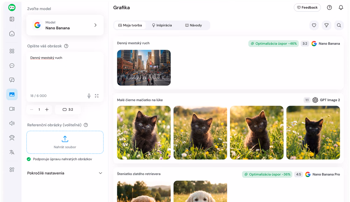The height and width of the screenshot is (202, 350).
Task: Start voice input microphone icon
Action: pyautogui.click(x=89, y=96)
